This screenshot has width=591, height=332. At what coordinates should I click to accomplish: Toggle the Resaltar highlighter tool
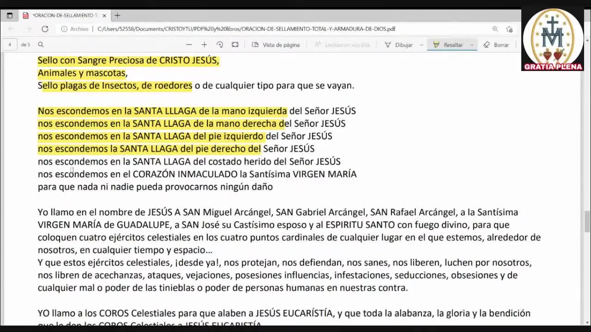coord(448,45)
